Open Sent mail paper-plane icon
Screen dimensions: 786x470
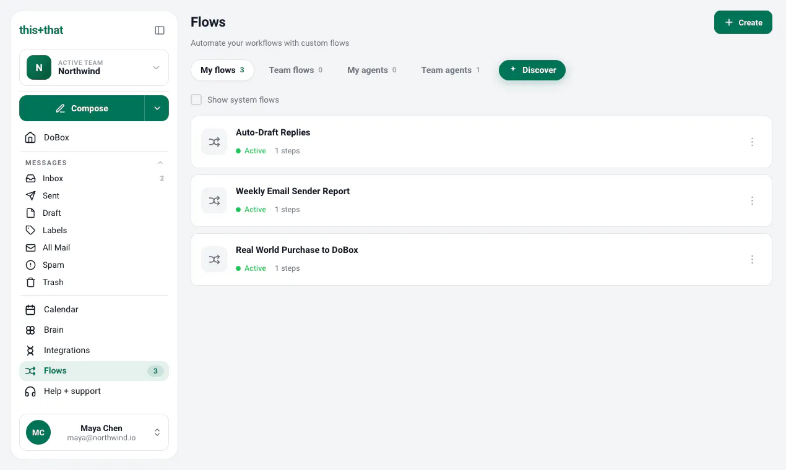(30, 195)
